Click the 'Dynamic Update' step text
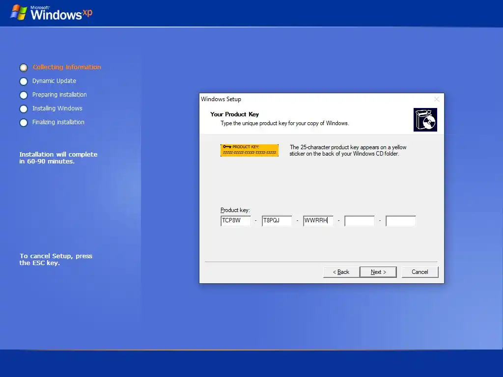Screen dimensions: 503x377 point(54,81)
